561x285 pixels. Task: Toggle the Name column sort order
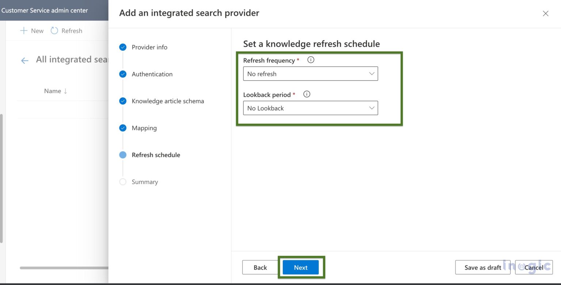click(x=56, y=91)
